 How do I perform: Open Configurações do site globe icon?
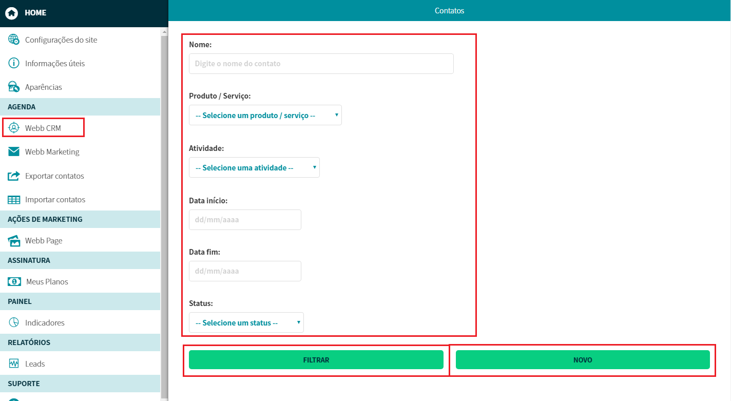click(x=14, y=40)
